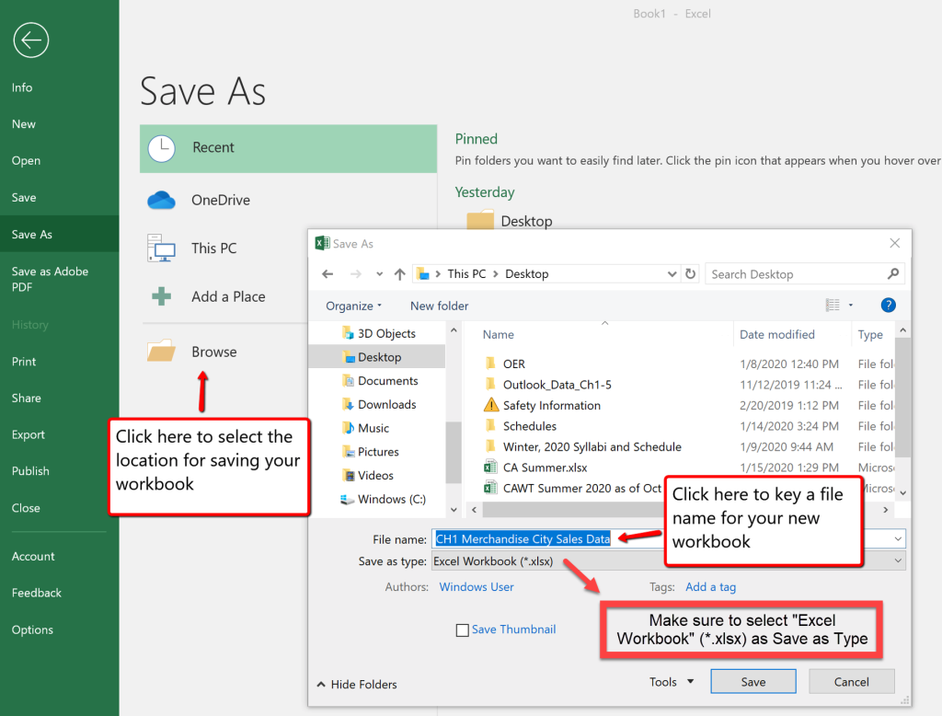Click the search magnifier in Search Desktop
Viewport: 942px width, 716px height.
pos(893,273)
